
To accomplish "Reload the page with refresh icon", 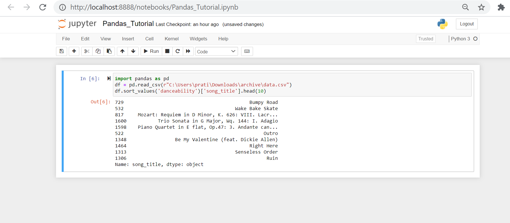I will point(42,7).
